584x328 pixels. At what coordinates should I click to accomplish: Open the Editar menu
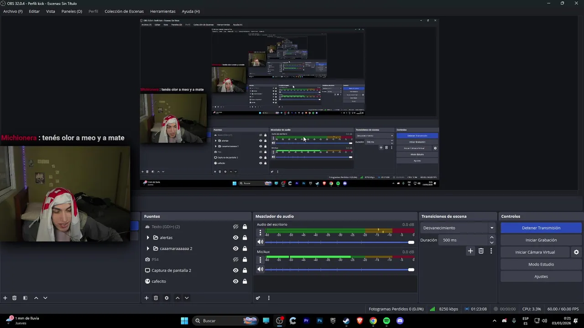34,11
